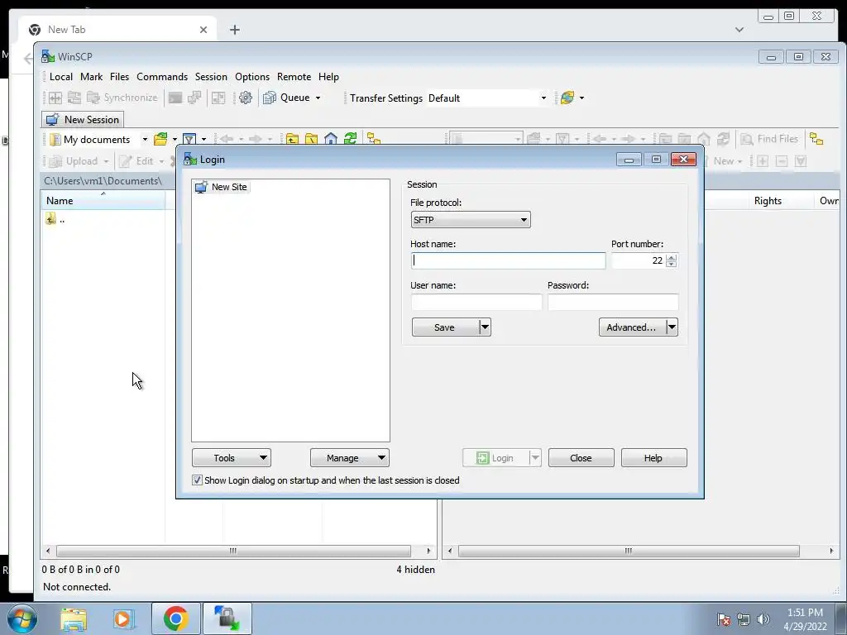Open the Help menu
This screenshot has height=635, width=847.
(x=328, y=77)
